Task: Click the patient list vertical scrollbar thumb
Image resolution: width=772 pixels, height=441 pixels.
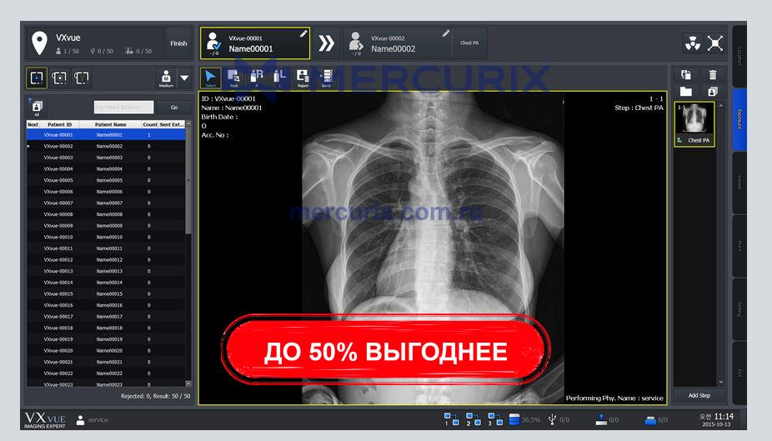Action: tap(188, 181)
